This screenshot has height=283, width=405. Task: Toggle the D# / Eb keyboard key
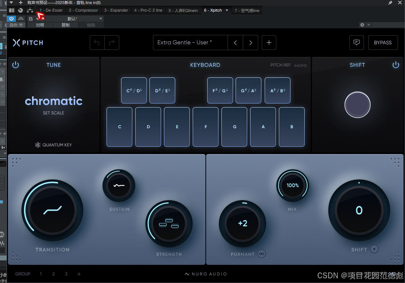pyautogui.click(x=162, y=90)
